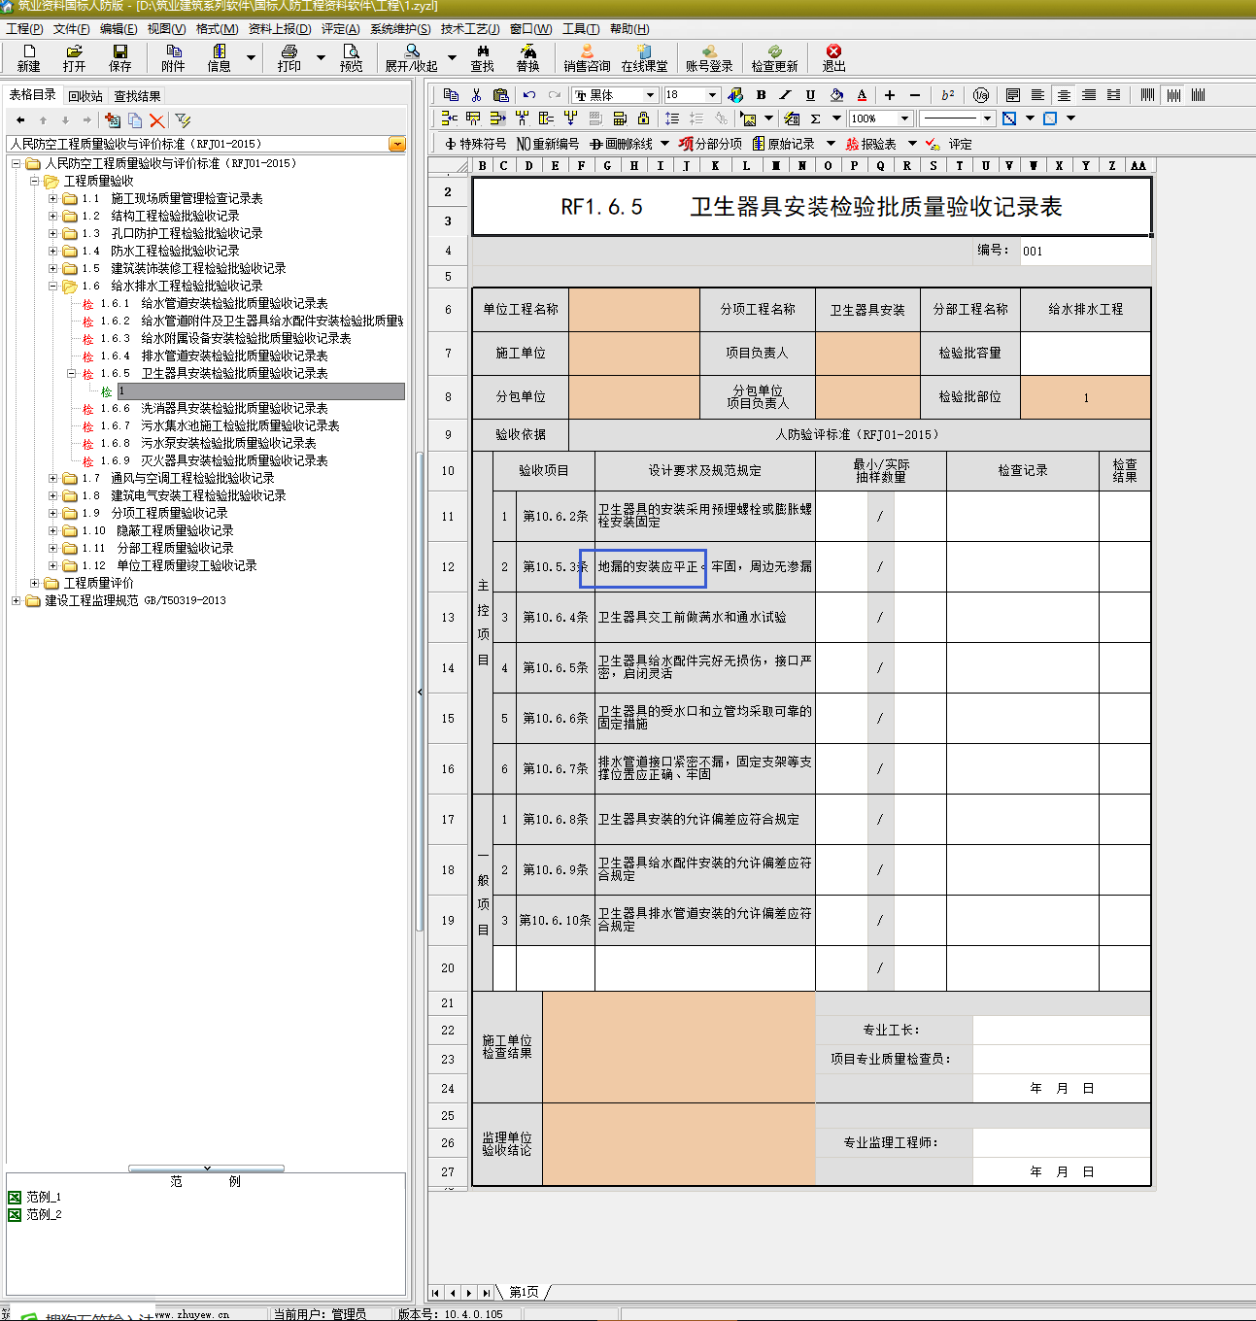Click the 打开 (Open) toolbar icon
This screenshot has height=1321, width=1256.
point(74,58)
